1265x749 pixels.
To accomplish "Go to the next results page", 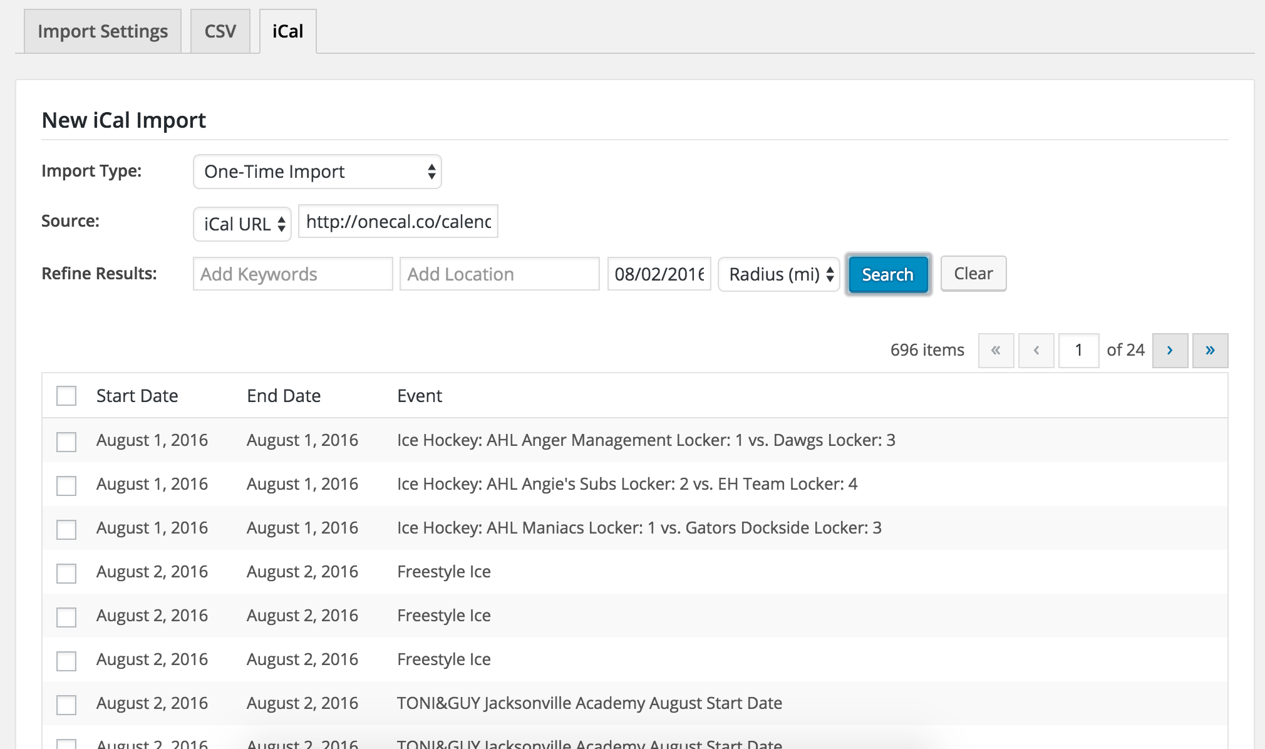I will (1169, 350).
